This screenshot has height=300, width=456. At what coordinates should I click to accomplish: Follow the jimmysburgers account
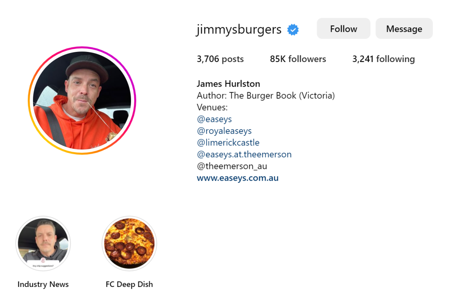click(x=343, y=29)
